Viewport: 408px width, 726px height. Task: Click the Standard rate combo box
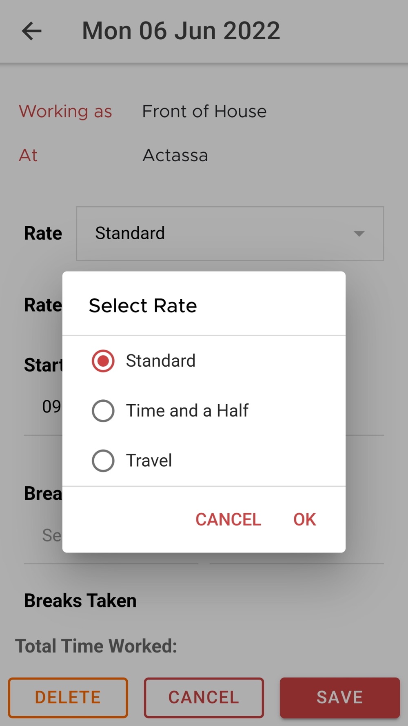pyautogui.click(x=230, y=234)
